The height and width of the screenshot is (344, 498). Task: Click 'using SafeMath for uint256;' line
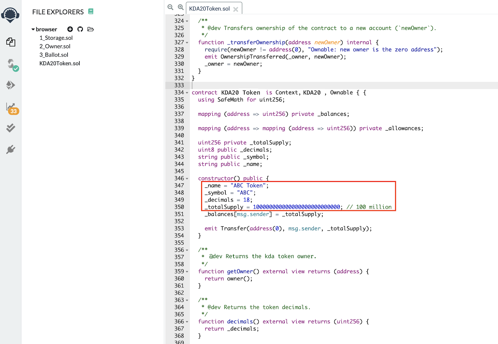pos(241,100)
